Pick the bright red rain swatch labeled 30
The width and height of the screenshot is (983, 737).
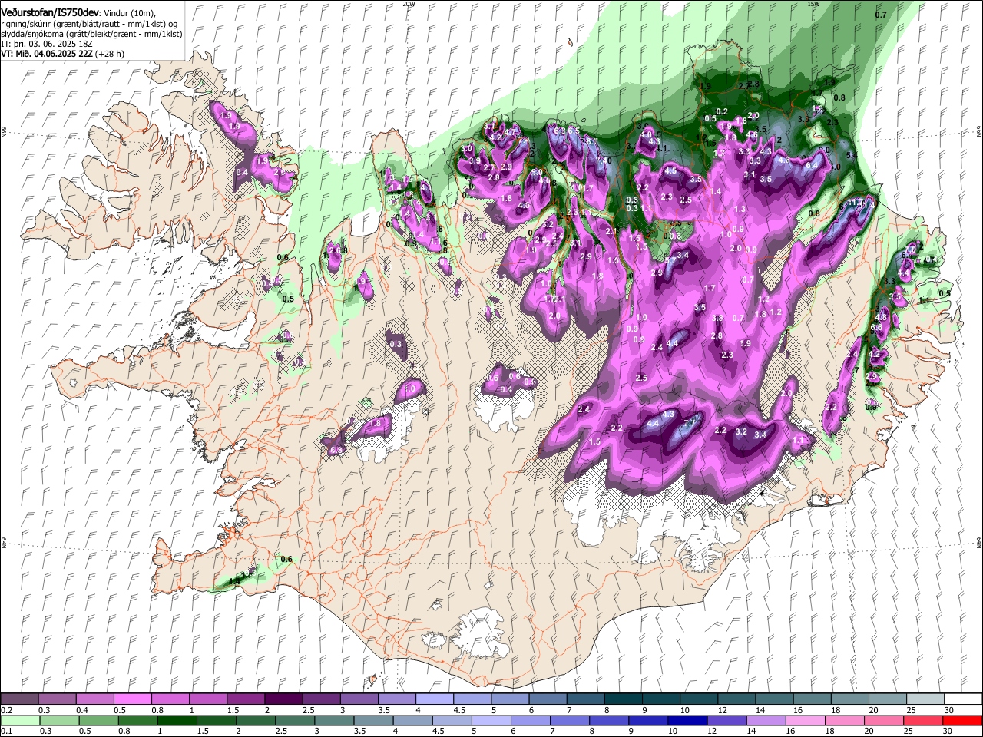(x=961, y=720)
